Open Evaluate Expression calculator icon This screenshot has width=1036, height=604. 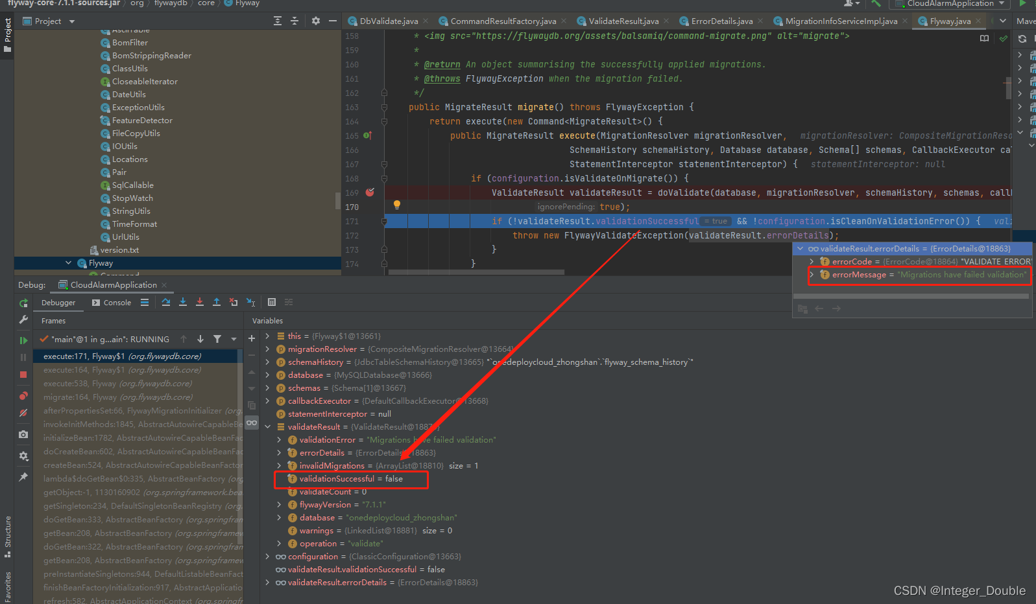tap(272, 302)
